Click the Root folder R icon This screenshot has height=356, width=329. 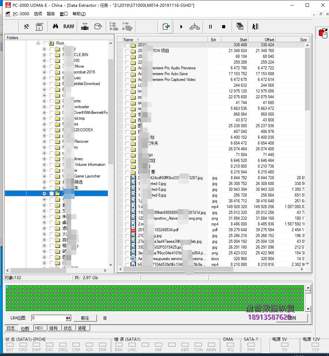pyautogui.click(x=52, y=43)
